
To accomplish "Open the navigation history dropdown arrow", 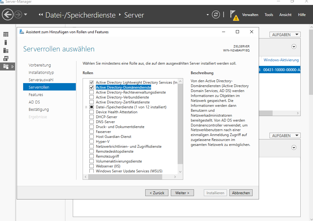I will pos(26,14).
